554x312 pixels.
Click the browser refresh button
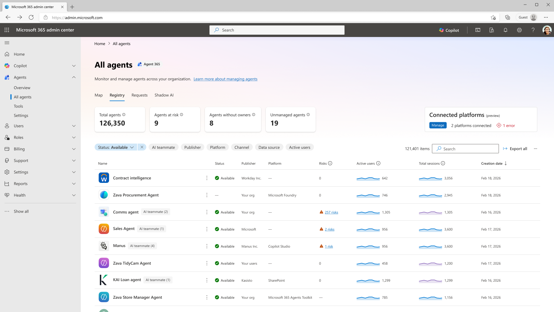(x=31, y=17)
